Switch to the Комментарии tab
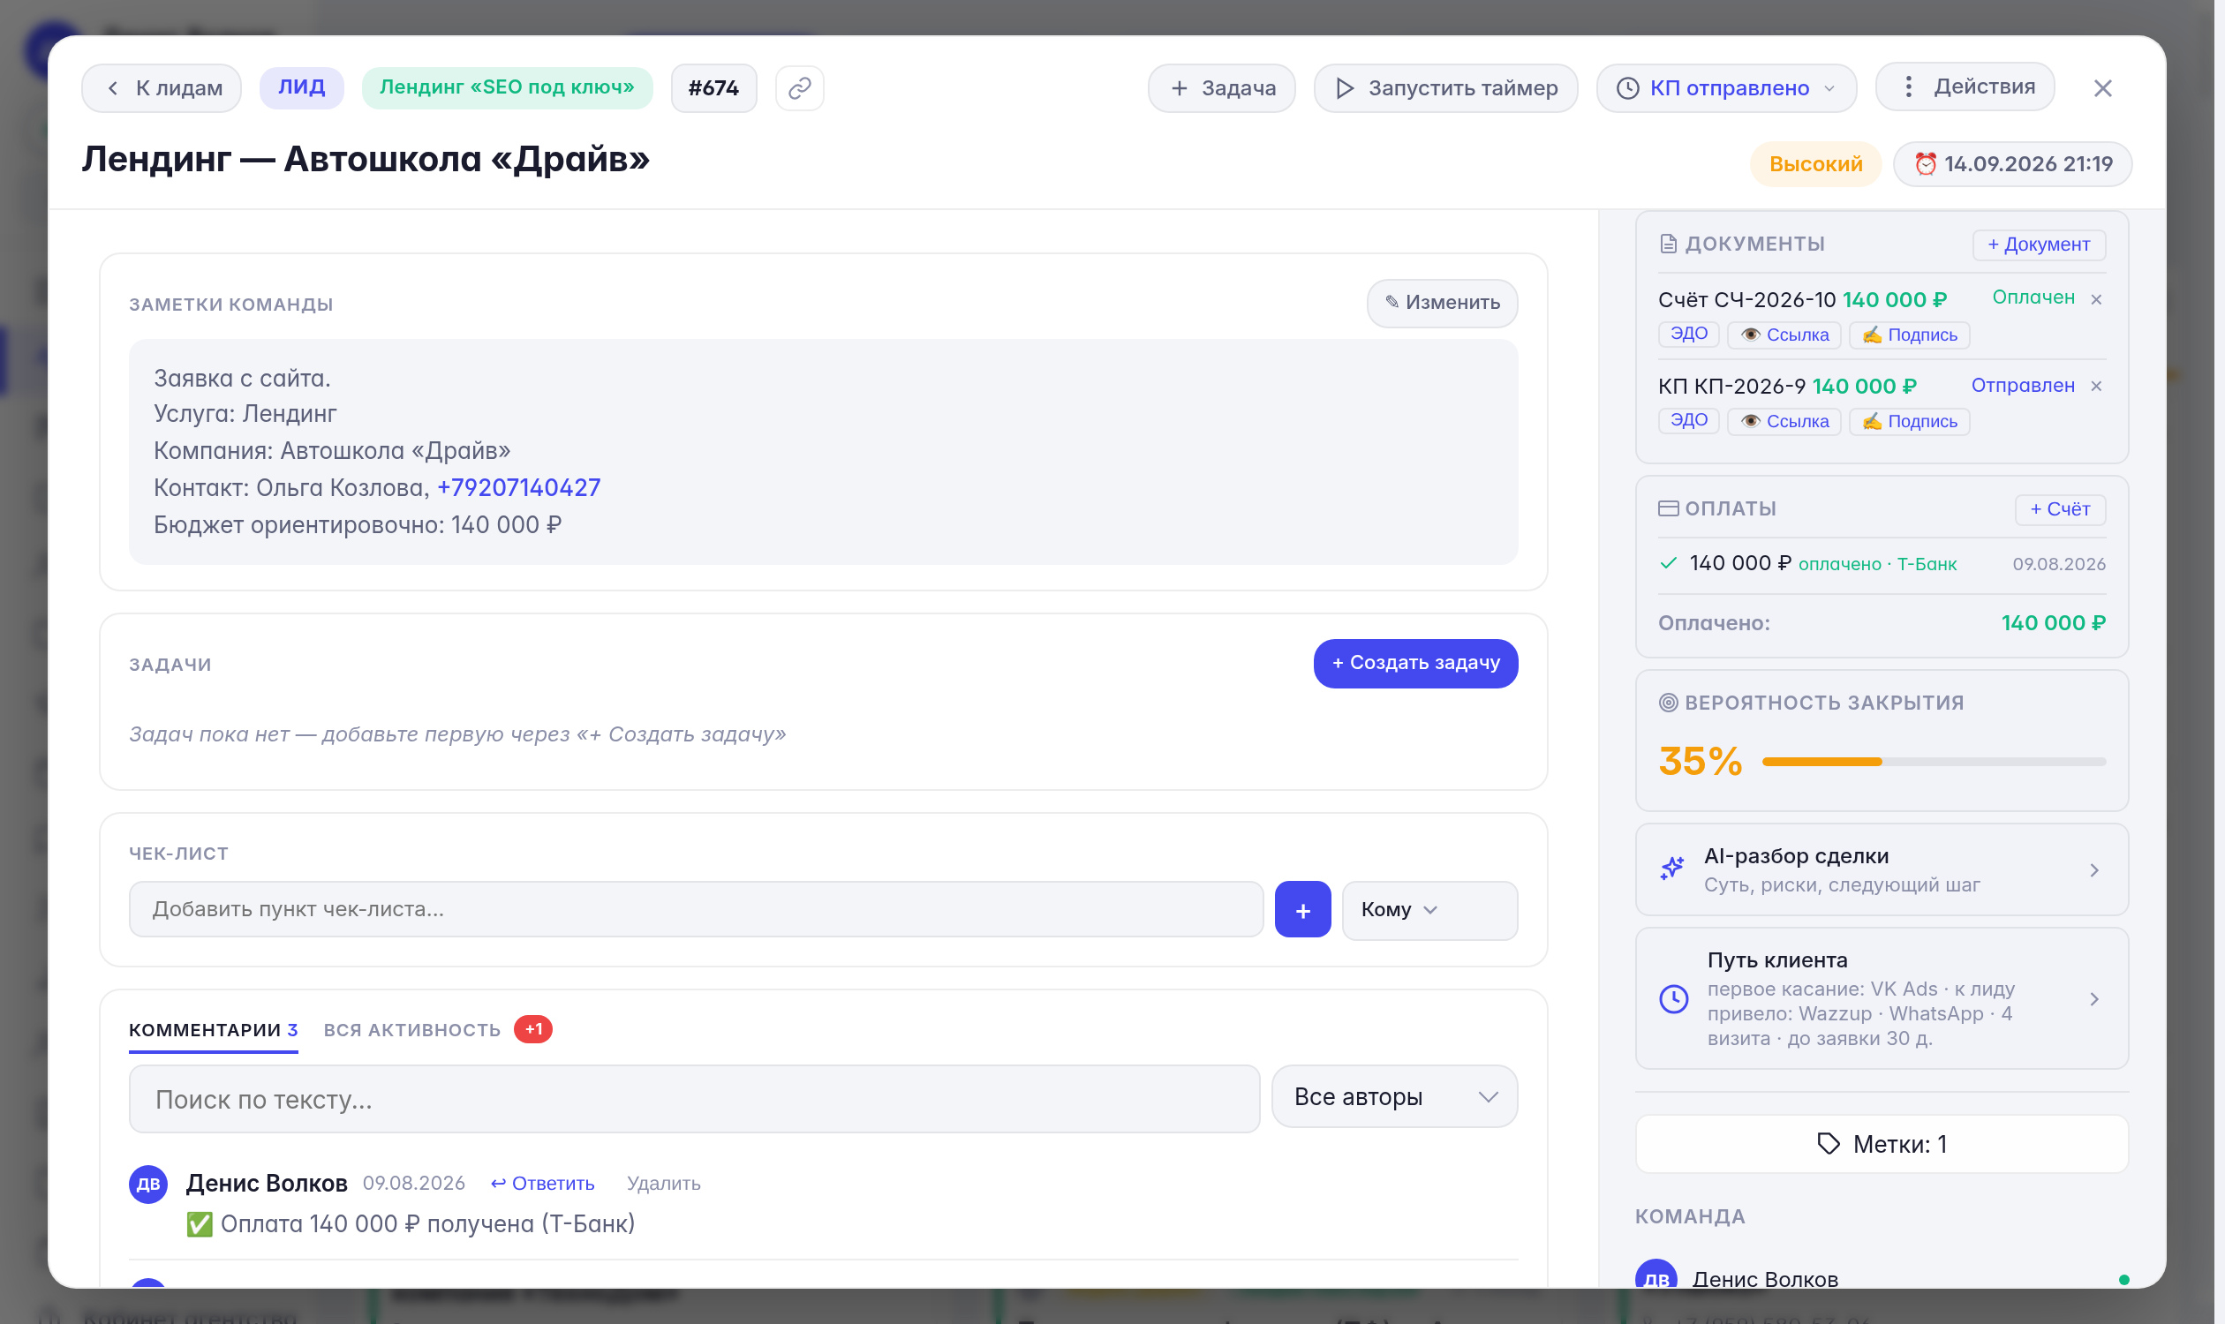2225x1324 pixels. tap(213, 1029)
